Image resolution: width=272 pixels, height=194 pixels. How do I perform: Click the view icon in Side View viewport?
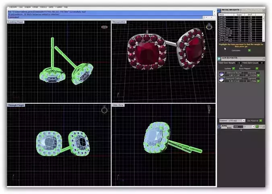[x=209, y=109]
